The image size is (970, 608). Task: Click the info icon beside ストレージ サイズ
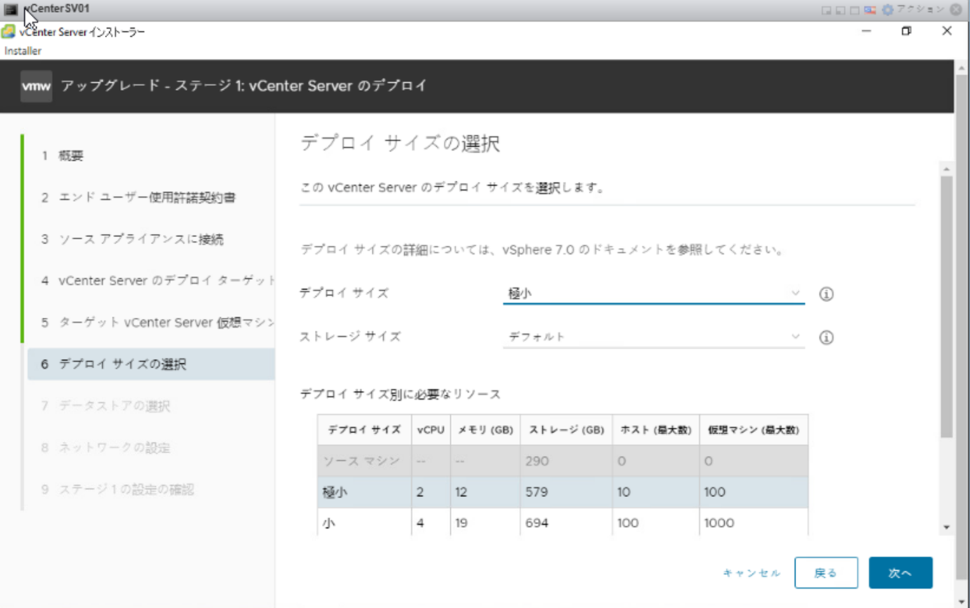(826, 337)
